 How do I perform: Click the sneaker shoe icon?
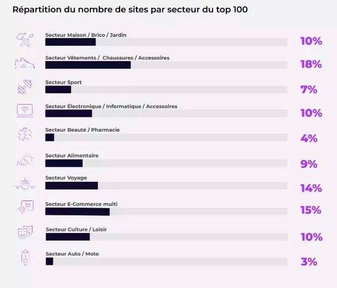coord(25,62)
